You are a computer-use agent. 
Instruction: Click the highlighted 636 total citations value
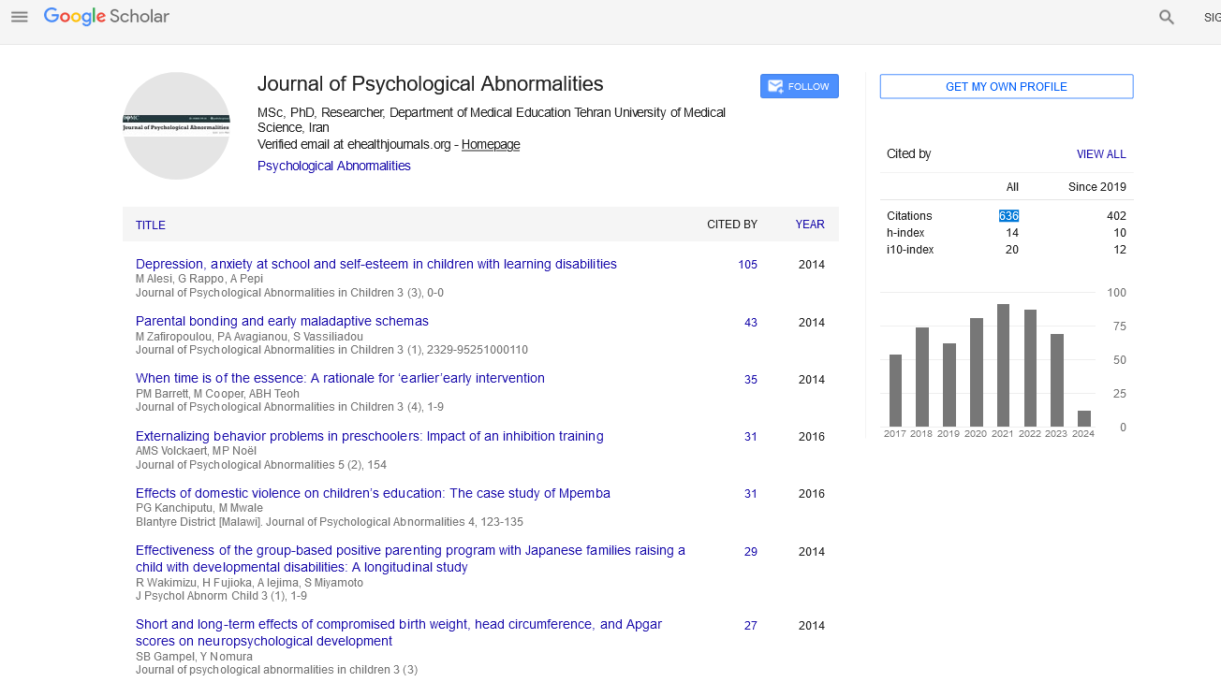(x=1008, y=216)
